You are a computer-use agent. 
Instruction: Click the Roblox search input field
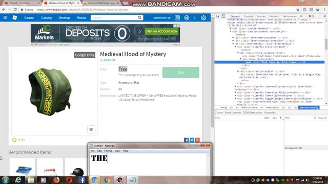tap(114, 18)
